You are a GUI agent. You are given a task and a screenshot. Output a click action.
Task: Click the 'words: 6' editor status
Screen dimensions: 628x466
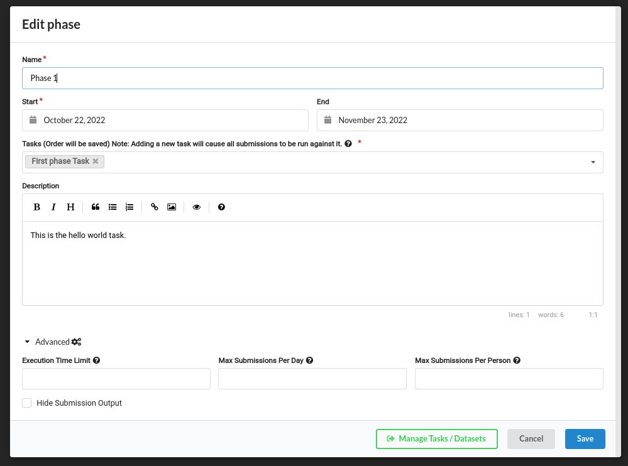pyautogui.click(x=551, y=315)
